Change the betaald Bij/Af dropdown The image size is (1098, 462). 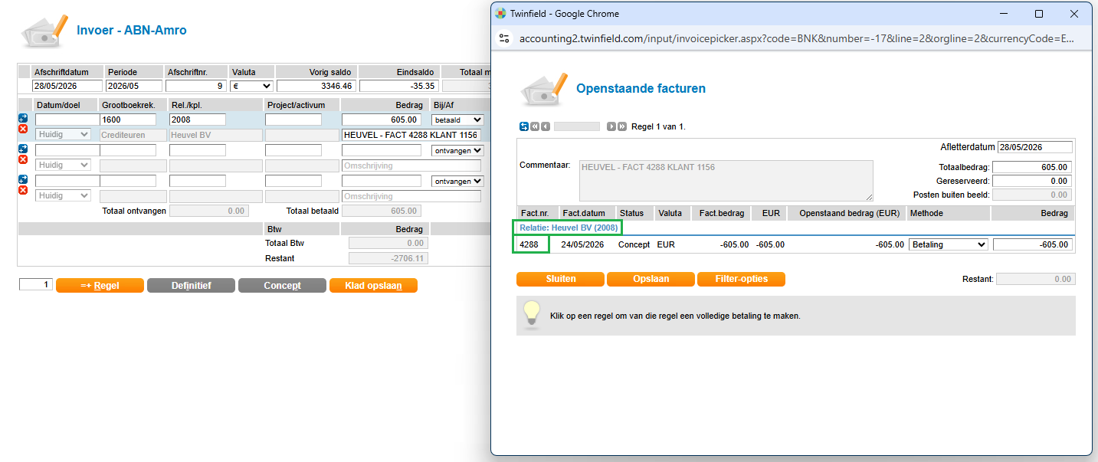(x=458, y=120)
